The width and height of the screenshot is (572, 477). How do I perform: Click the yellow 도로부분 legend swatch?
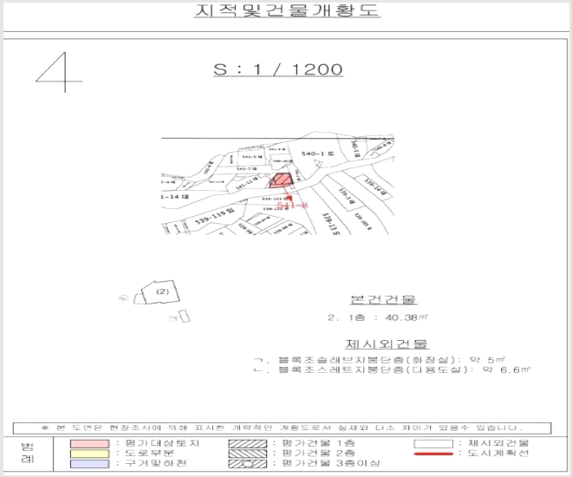click(x=90, y=454)
